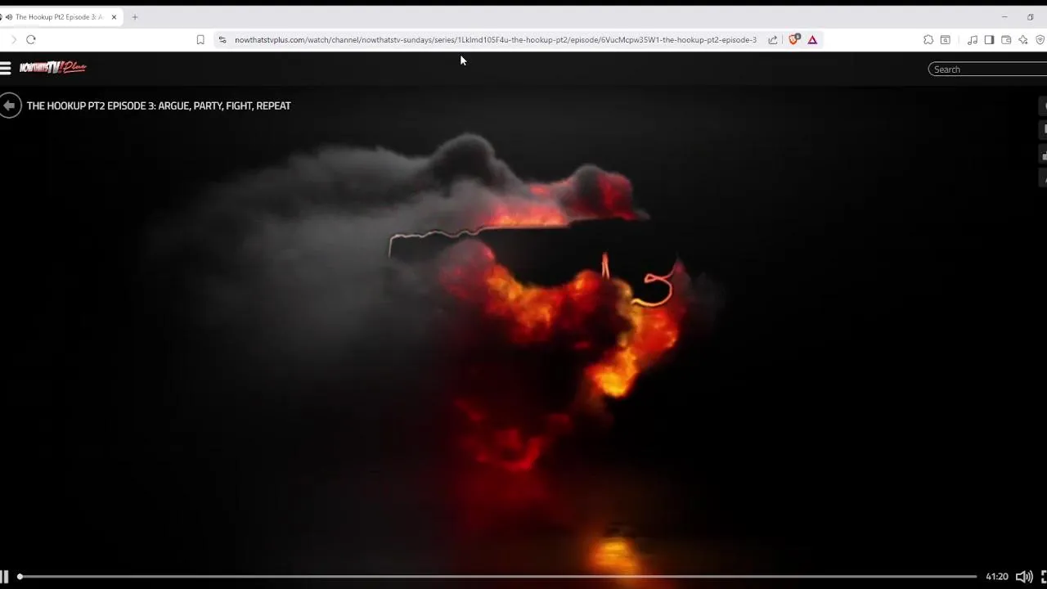Enter fullscreen video mode
This screenshot has width=1047, height=589.
(1044, 577)
